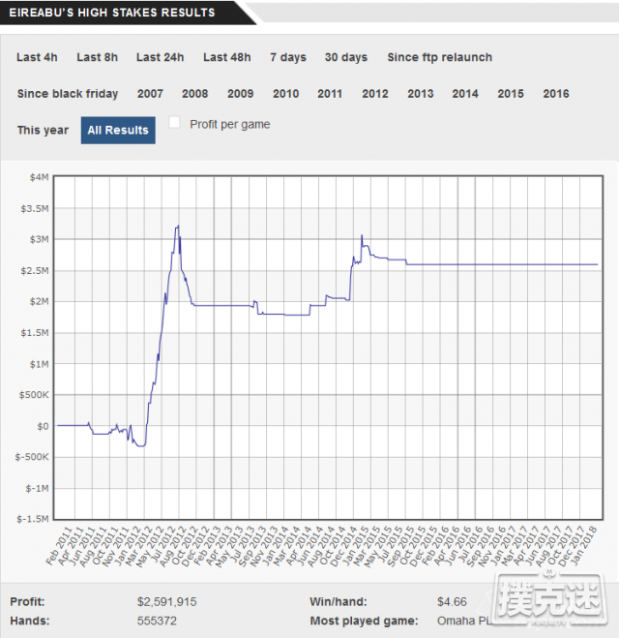The width and height of the screenshot is (619, 638).
Task: Enable the Profit per game checkbox
Action: [x=174, y=123]
